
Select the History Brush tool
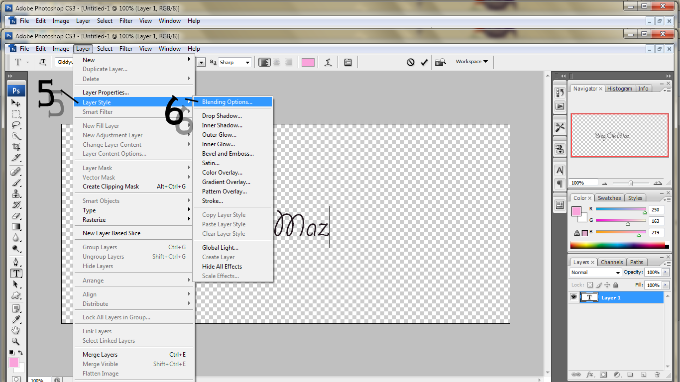click(x=16, y=204)
